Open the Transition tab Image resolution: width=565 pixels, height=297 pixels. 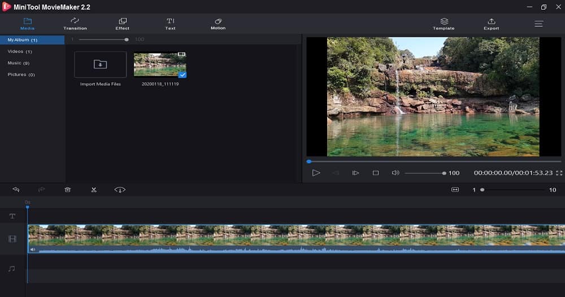coord(75,24)
